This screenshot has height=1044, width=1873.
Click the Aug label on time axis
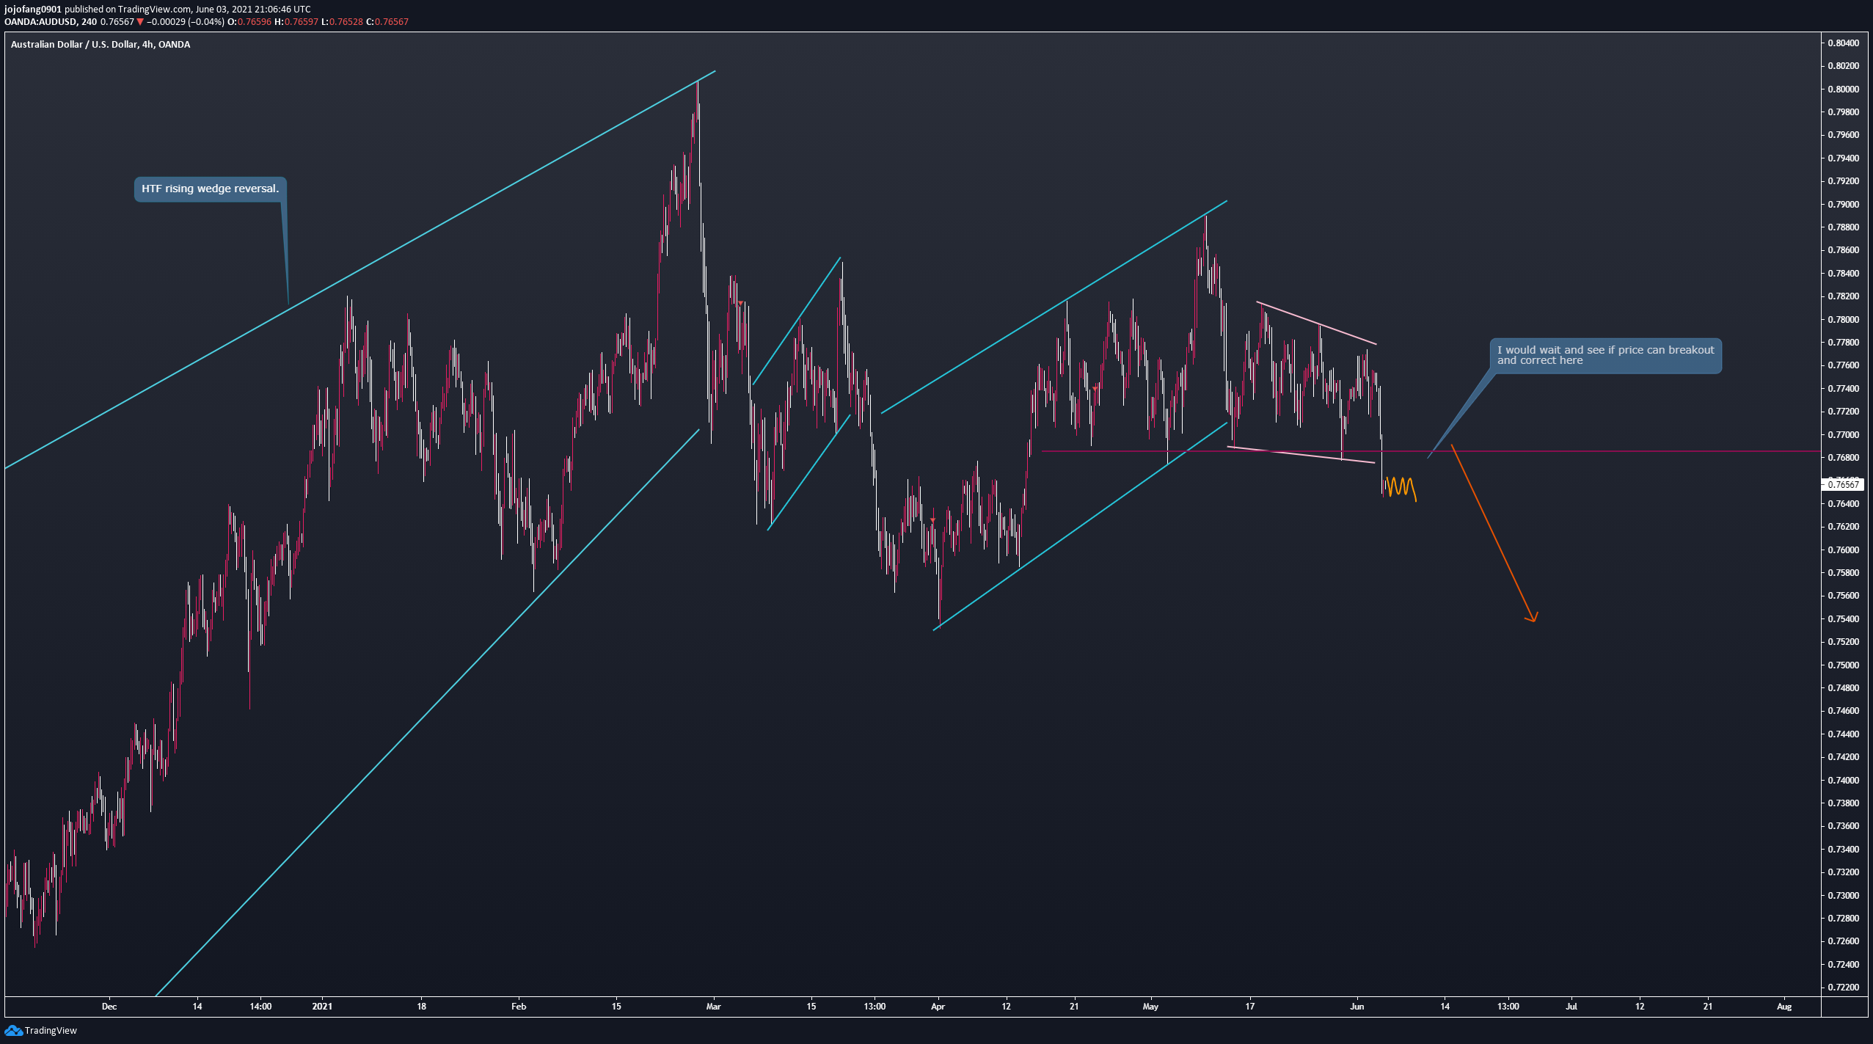pos(1784,1007)
